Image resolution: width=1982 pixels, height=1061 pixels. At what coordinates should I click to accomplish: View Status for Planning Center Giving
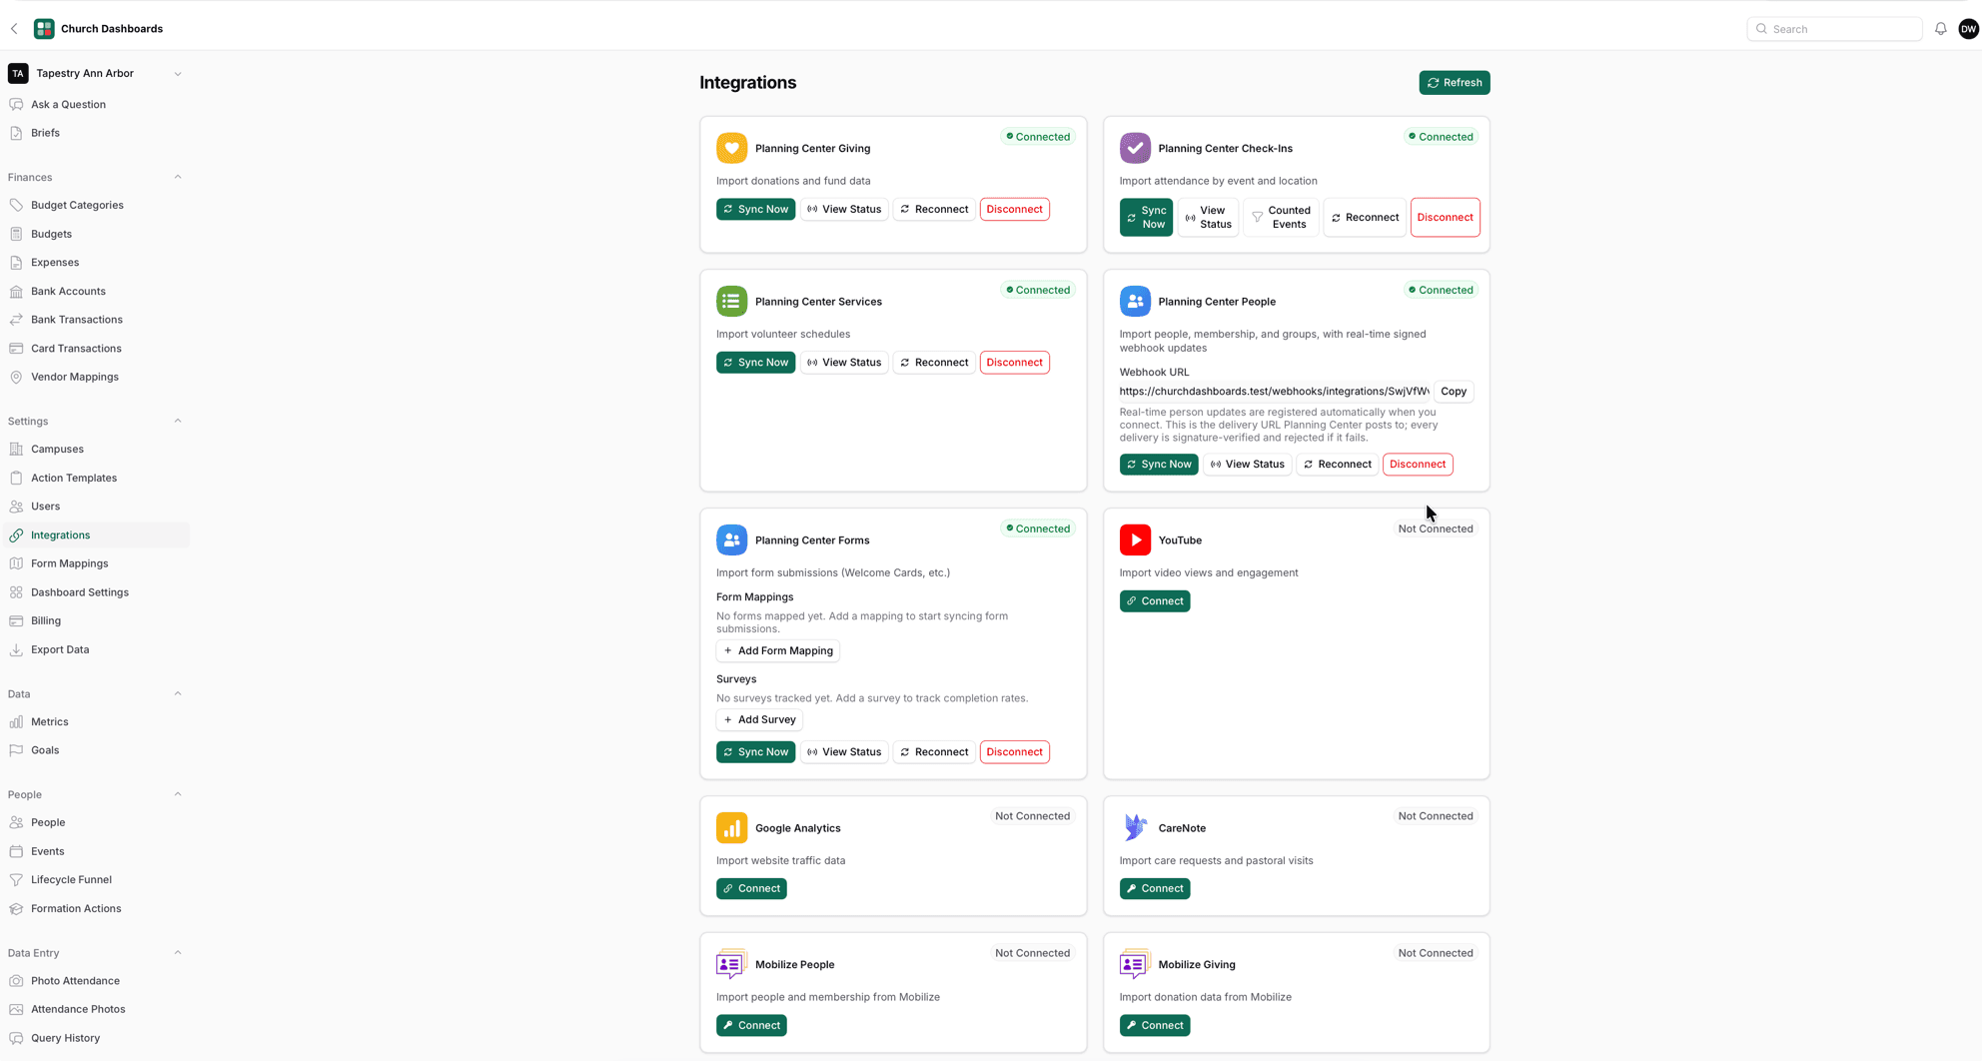coord(844,210)
